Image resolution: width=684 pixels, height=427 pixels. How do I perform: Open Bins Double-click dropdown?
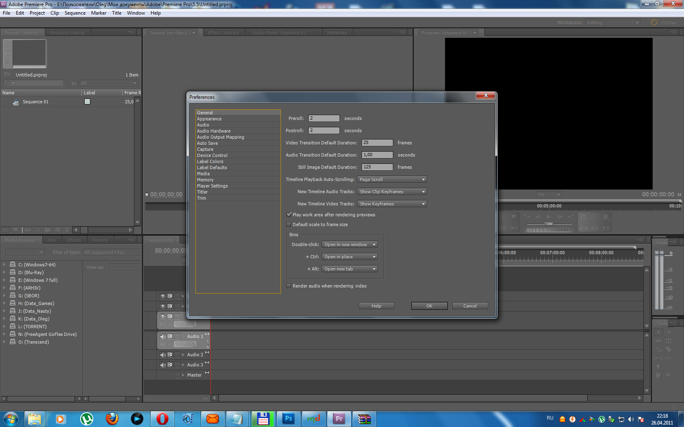(350, 244)
